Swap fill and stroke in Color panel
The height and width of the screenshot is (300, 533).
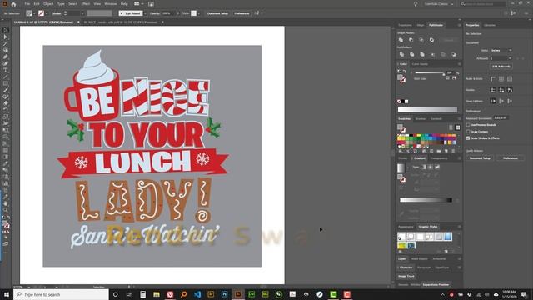click(x=404, y=72)
